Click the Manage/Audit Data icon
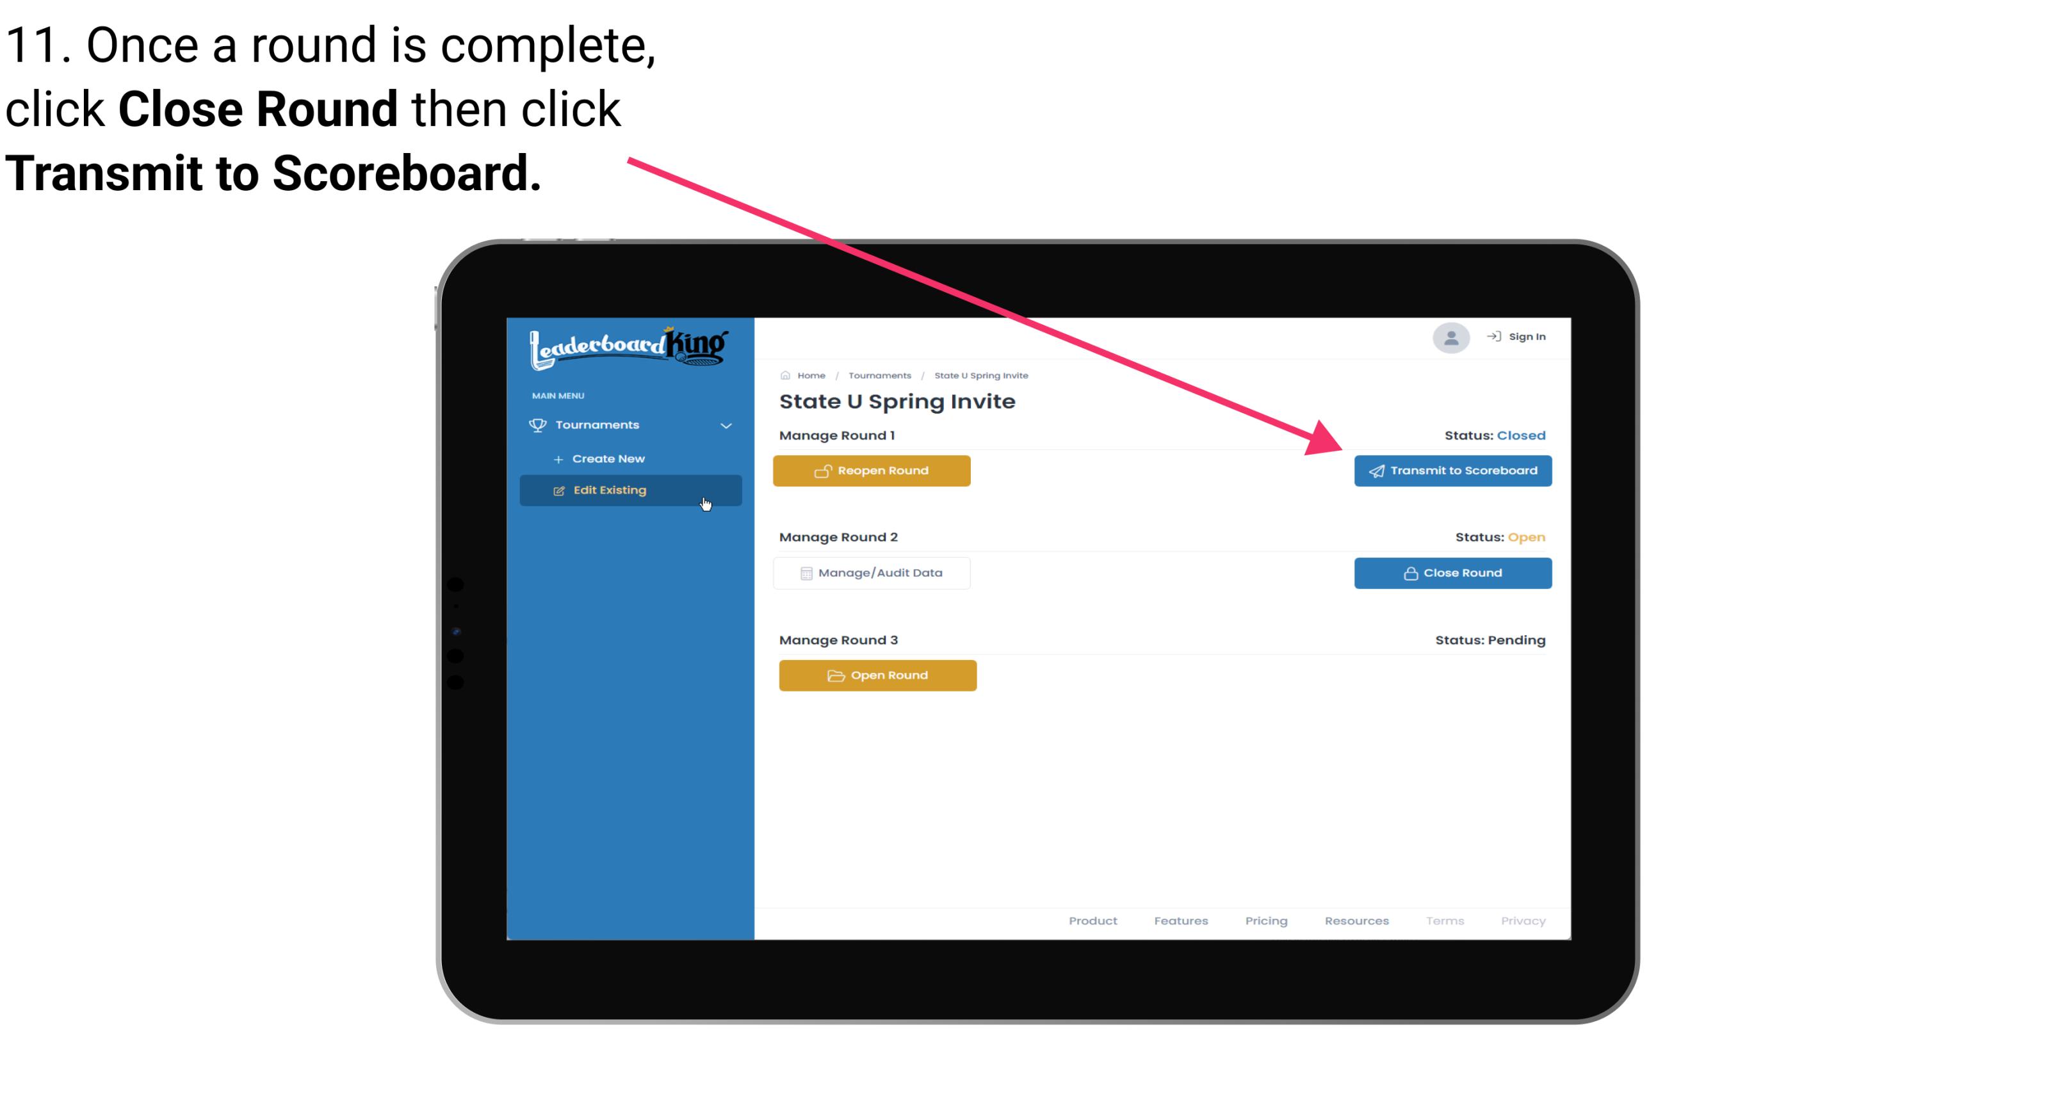 pos(802,572)
